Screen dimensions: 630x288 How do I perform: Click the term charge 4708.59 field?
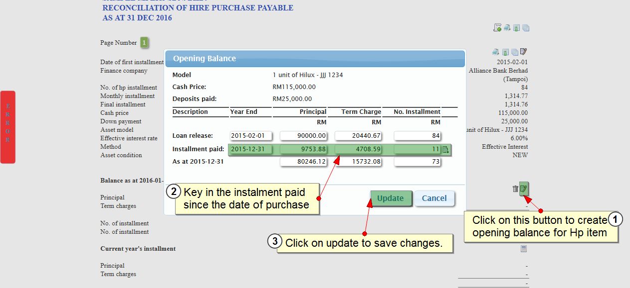pyautogui.click(x=358, y=149)
